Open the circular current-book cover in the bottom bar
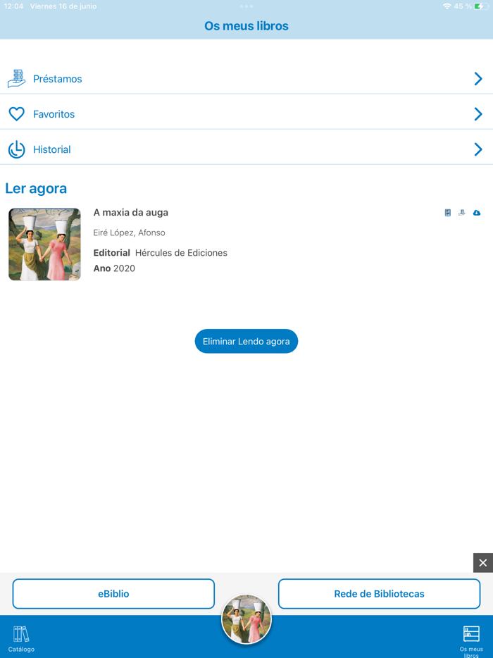 pos(246,619)
